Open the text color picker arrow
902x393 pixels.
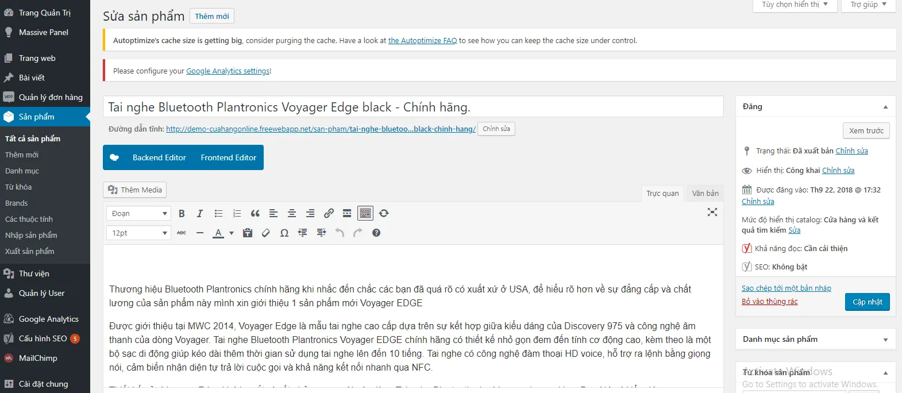[x=232, y=233]
